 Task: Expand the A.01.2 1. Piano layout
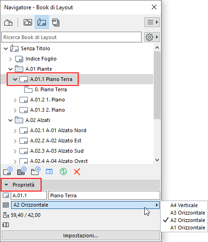(x=15, y=100)
